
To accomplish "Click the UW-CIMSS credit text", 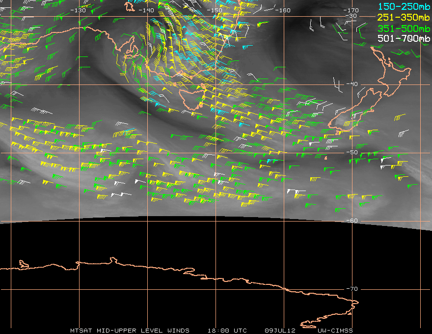I will pos(335,330).
